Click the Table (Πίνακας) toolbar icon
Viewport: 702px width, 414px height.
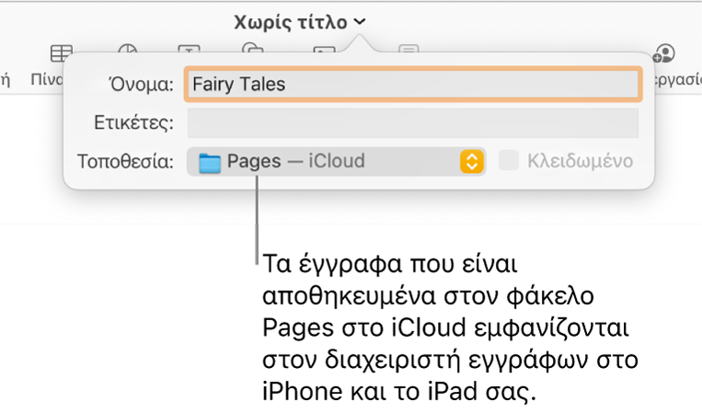[61, 52]
